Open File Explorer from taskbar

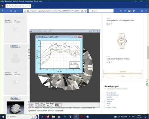click(x=53, y=117)
